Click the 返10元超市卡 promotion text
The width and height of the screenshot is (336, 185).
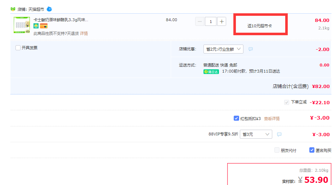click(260, 26)
